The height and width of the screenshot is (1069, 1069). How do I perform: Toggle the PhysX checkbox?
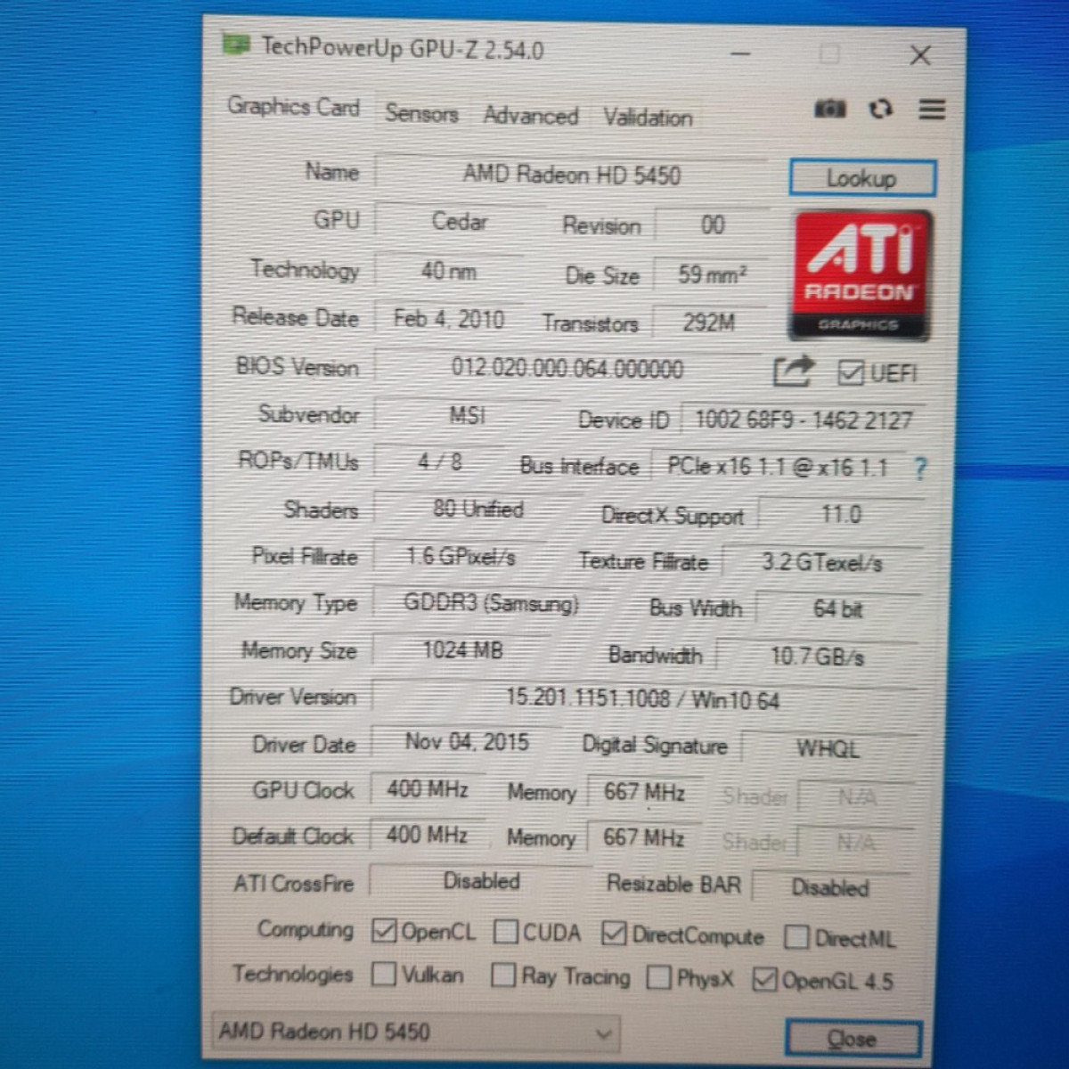pyautogui.click(x=659, y=977)
